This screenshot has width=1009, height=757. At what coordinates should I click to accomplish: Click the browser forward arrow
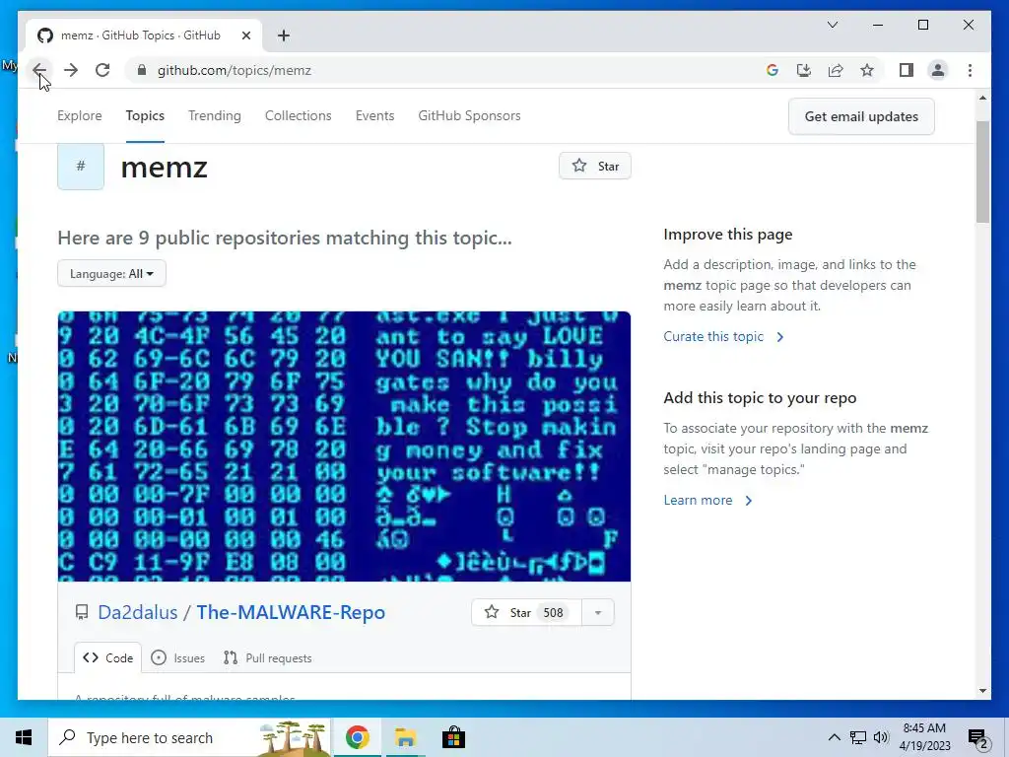(x=71, y=70)
